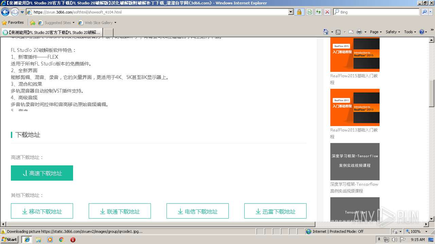
Task: Open the Web Slice Gallery link
Action: pos(97,23)
